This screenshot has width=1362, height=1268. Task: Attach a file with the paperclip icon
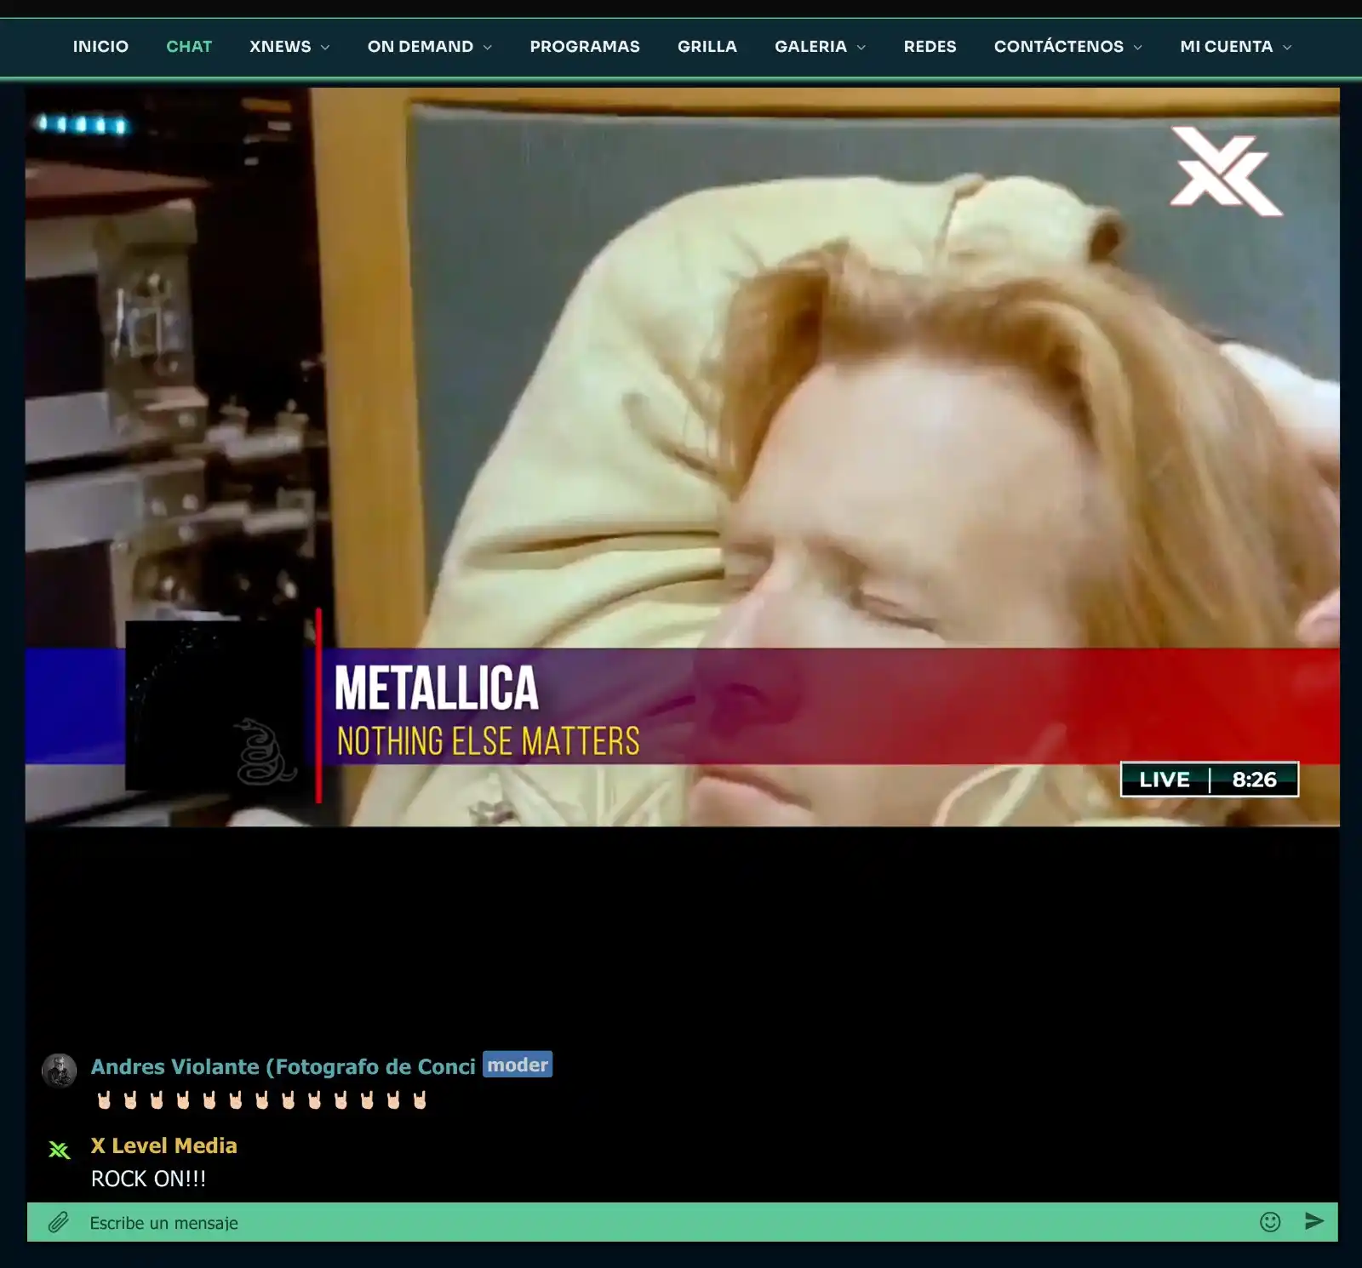point(58,1223)
